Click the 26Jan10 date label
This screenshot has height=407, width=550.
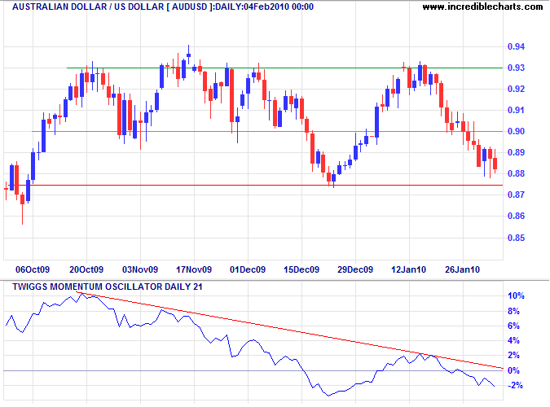point(462,269)
